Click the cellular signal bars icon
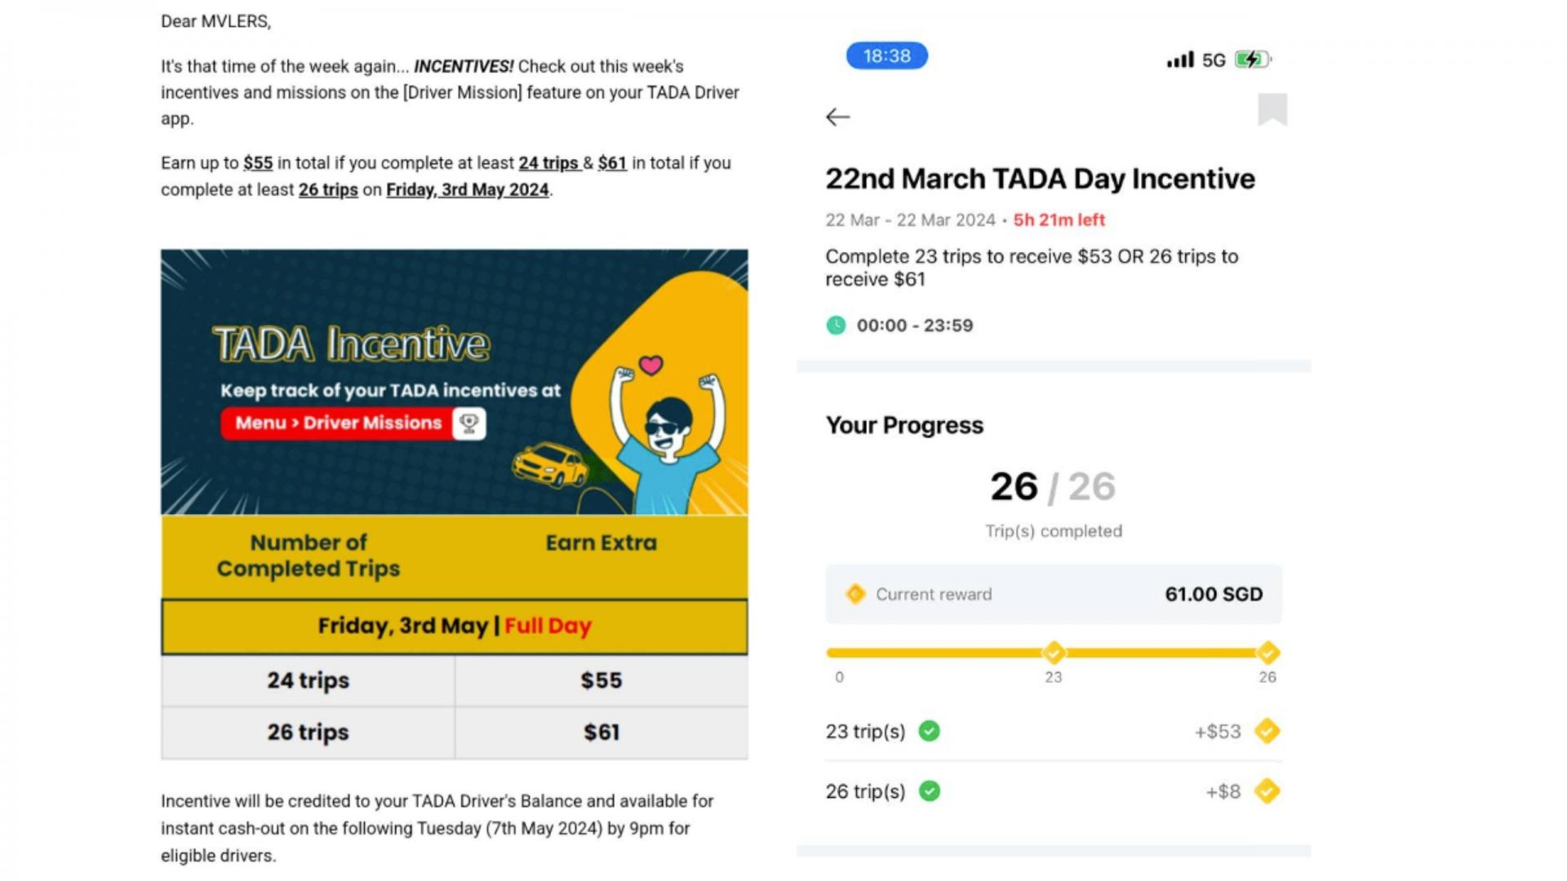This screenshot has height=881, width=1567. 1180,60
